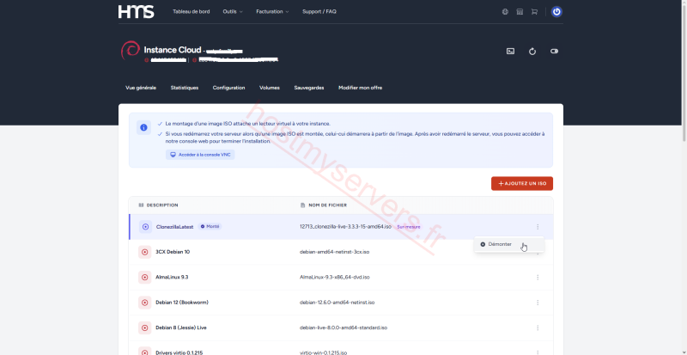Click the Monté status badge

pos(210,226)
